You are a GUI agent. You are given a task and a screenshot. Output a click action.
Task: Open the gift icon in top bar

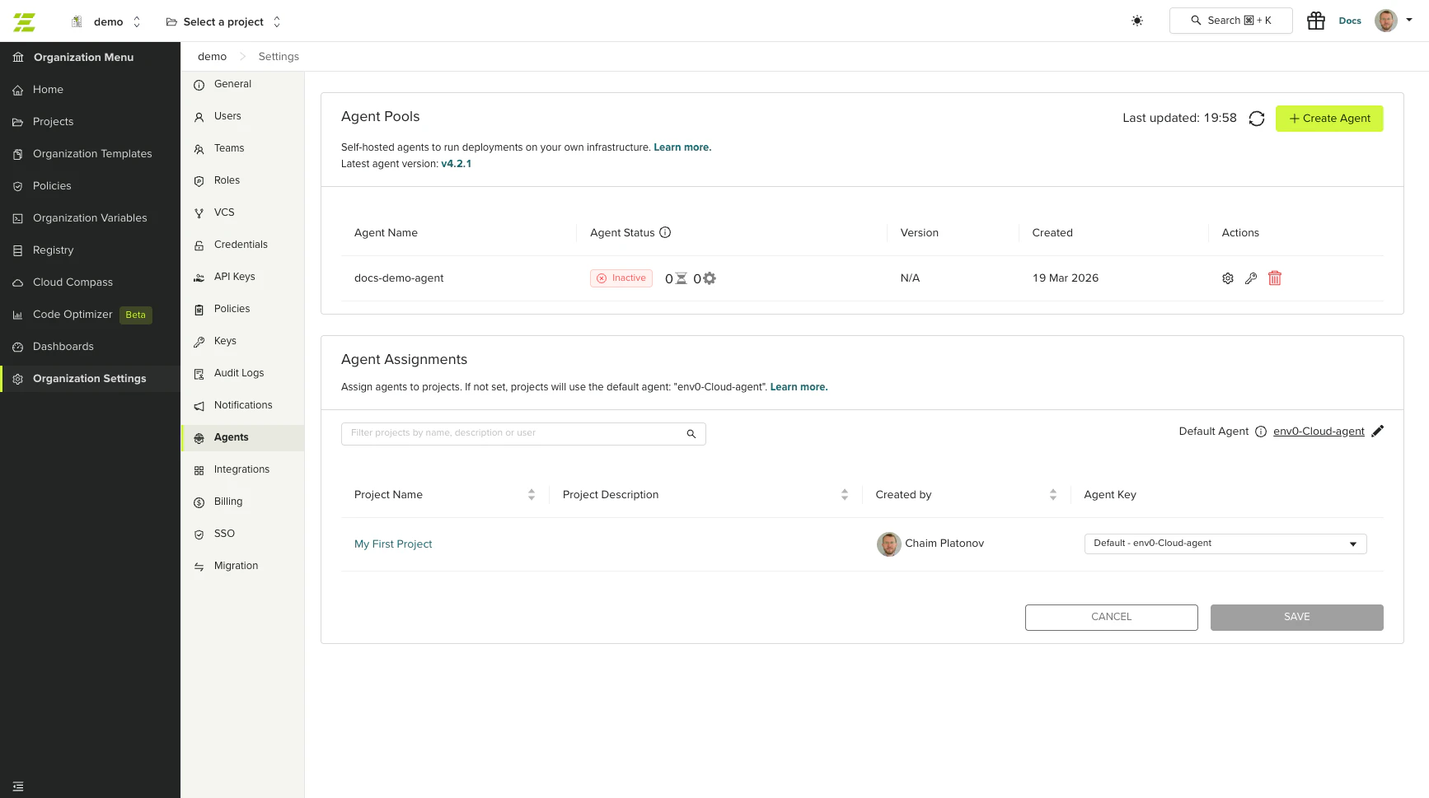(1315, 20)
